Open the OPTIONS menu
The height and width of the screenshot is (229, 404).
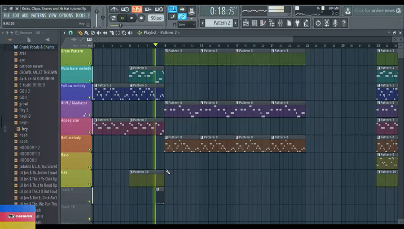point(66,15)
